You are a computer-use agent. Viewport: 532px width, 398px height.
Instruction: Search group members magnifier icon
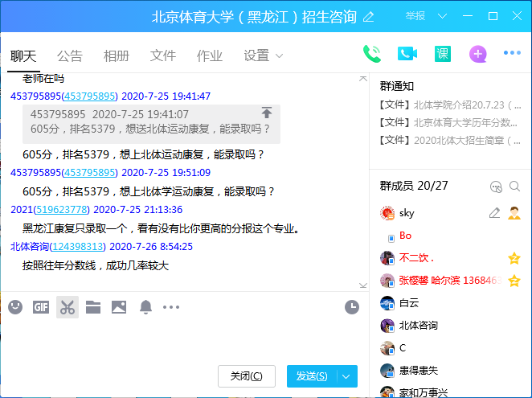tap(514, 186)
